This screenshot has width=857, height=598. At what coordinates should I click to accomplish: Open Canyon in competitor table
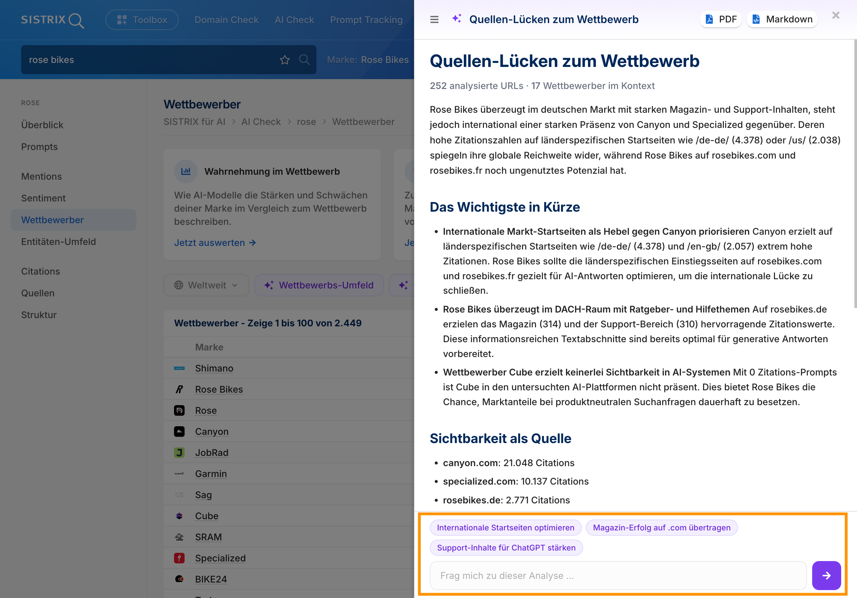pos(212,432)
